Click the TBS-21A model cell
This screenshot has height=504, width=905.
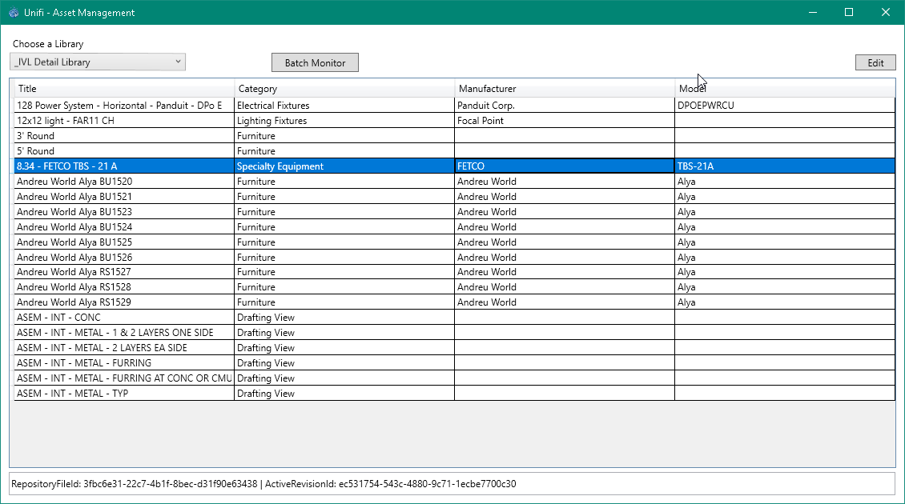pos(785,166)
